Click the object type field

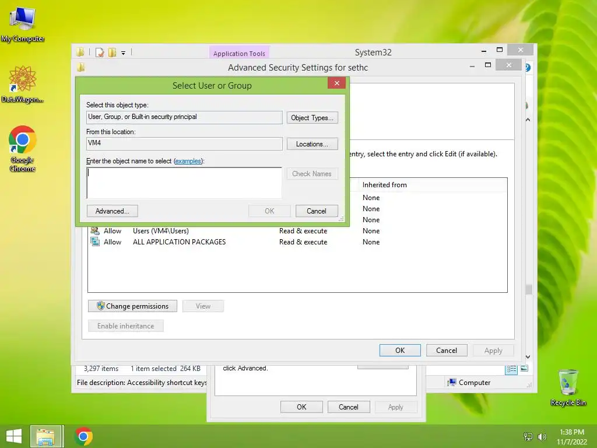pos(184,117)
